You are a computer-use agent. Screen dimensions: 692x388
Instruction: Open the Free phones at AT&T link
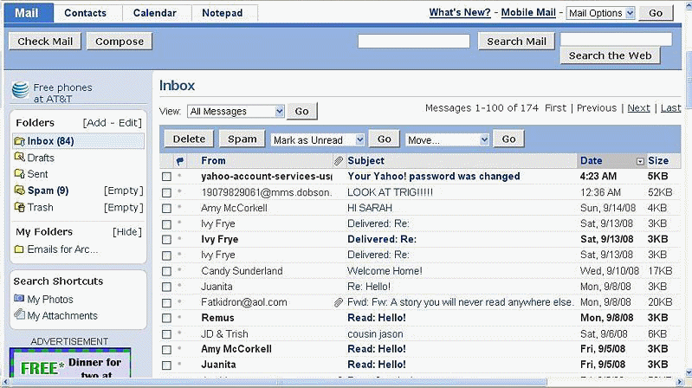pos(62,94)
